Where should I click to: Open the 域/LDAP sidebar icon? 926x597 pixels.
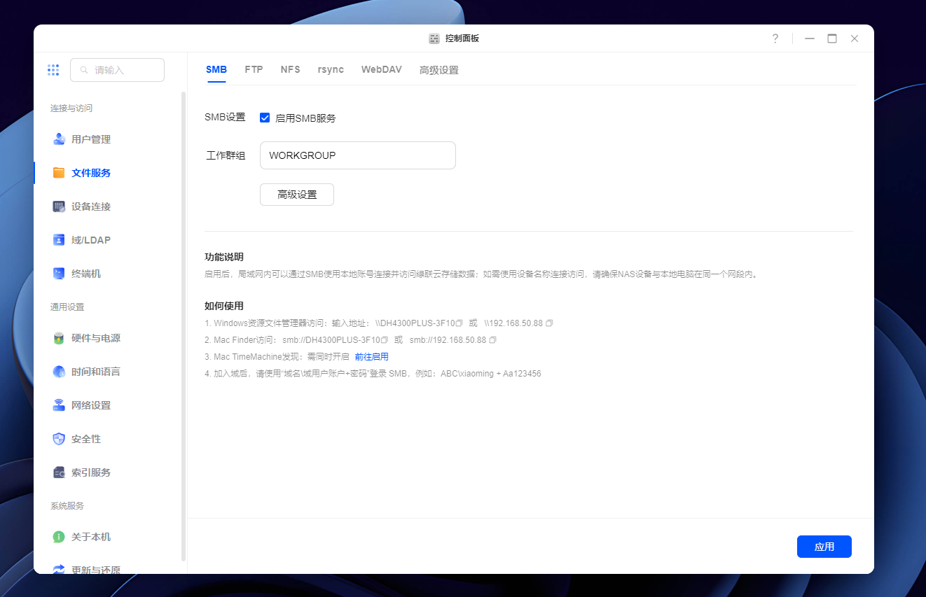[x=60, y=240]
